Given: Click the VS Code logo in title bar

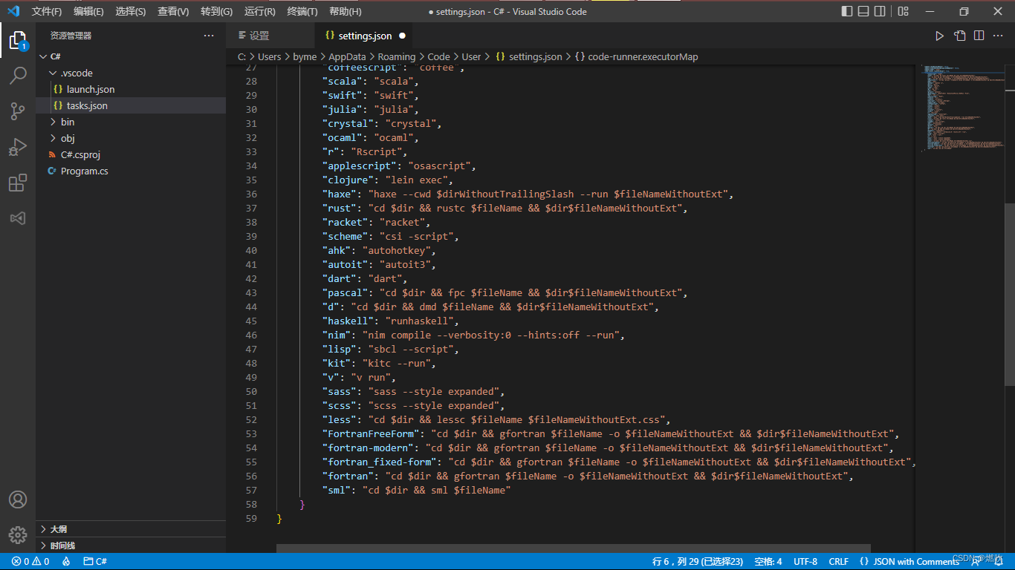Looking at the screenshot, I should tap(13, 11).
